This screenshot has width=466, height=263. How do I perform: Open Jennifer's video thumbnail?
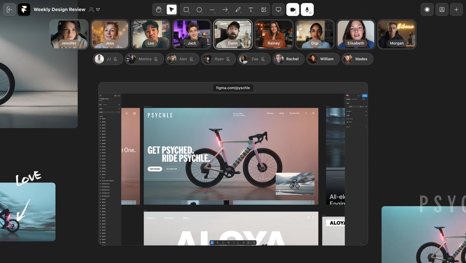click(x=69, y=34)
